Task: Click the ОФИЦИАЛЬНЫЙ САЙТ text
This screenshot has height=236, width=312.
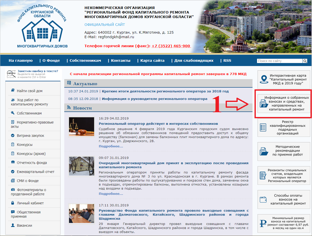Action: [105, 25]
